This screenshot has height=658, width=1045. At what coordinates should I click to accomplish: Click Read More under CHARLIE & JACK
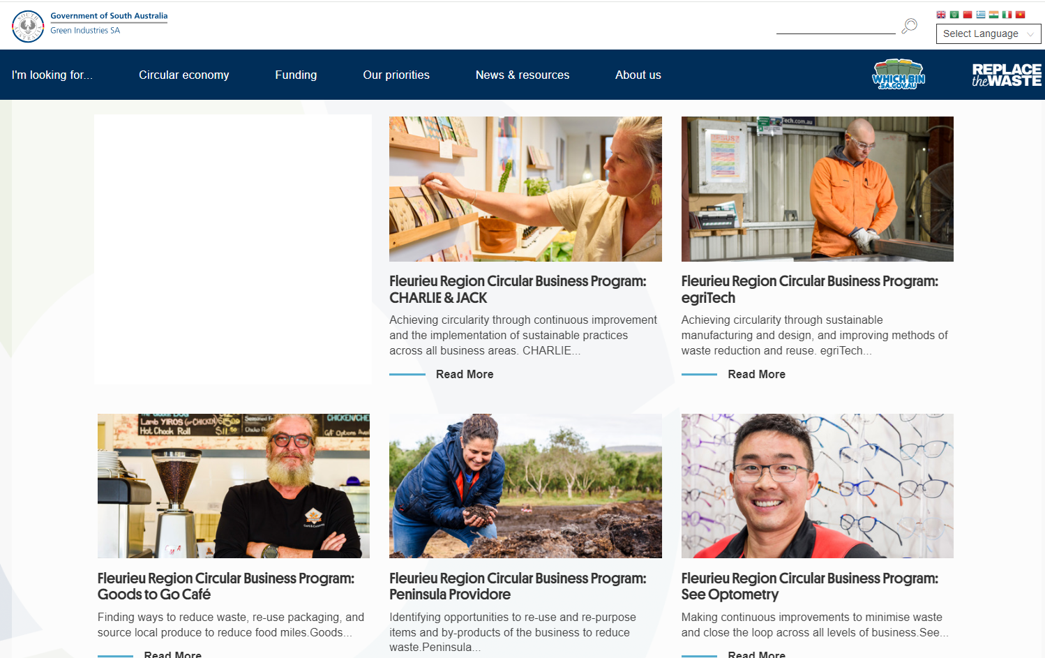[x=465, y=374]
